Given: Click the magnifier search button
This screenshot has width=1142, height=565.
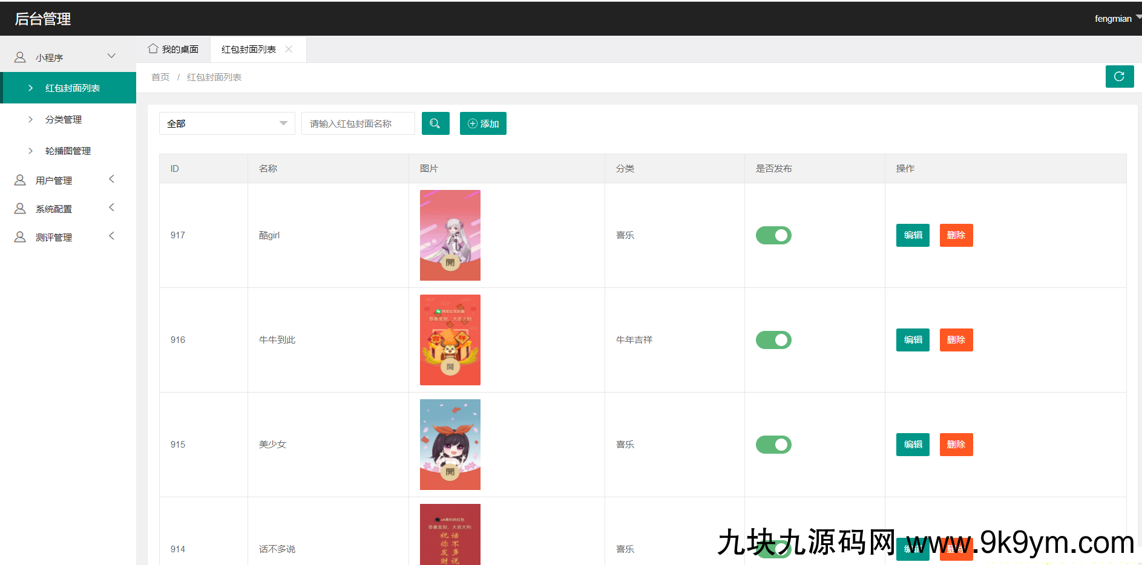Looking at the screenshot, I should [x=435, y=123].
